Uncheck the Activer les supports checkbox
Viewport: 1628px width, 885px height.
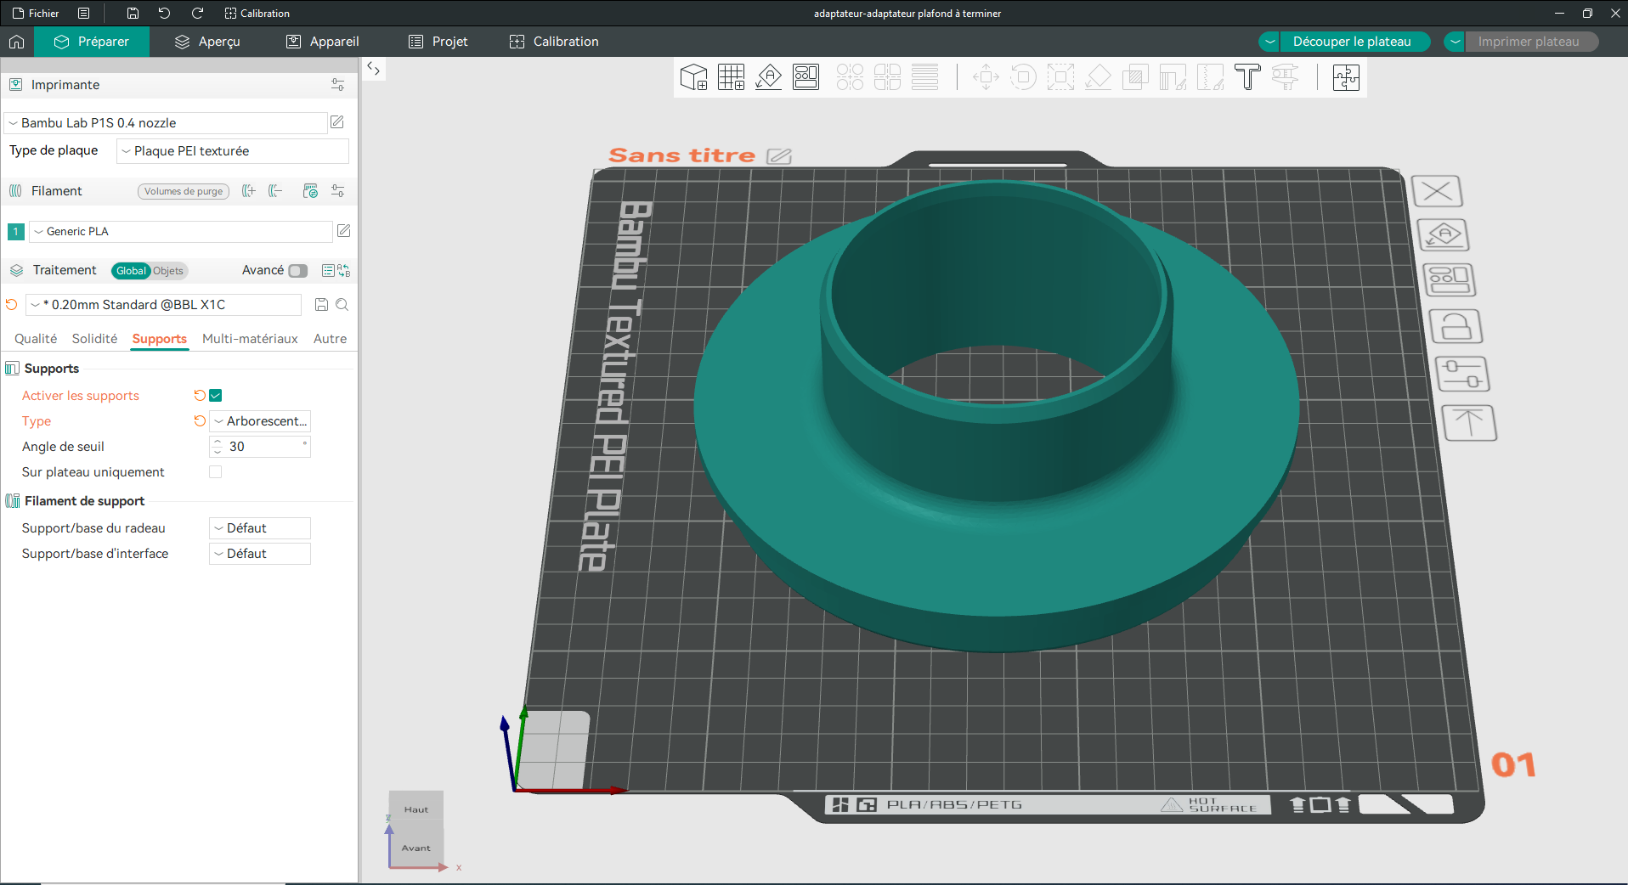click(x=216, y=396)
